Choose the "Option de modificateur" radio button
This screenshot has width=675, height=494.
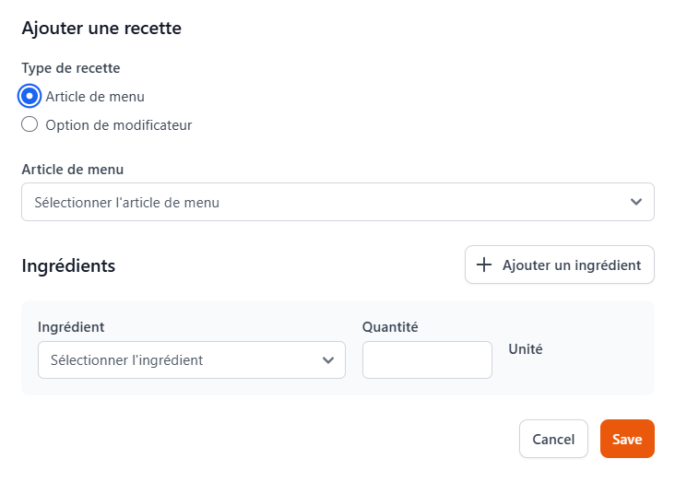pos(30,125)
